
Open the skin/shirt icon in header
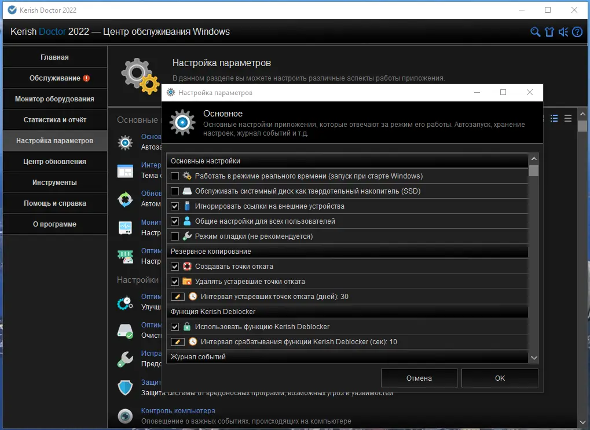(549, 32)
